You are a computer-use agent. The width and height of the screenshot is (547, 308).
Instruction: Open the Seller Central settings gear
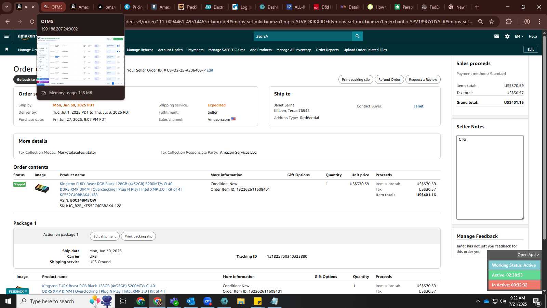click(x=507, y=36)
